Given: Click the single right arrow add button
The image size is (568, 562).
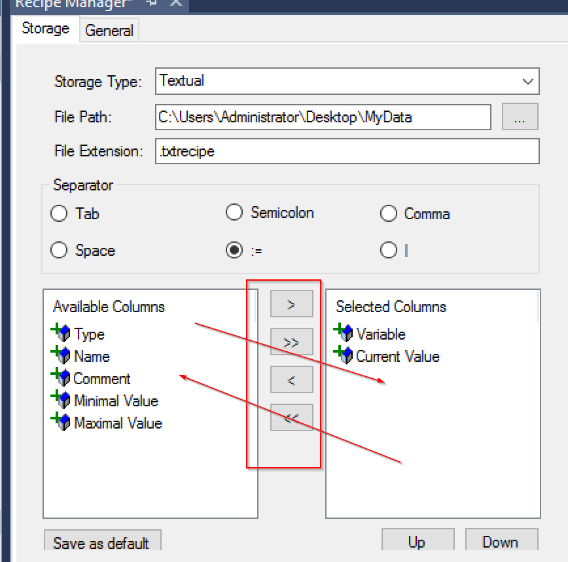Looking at the screenshot, I should [292, 304].
